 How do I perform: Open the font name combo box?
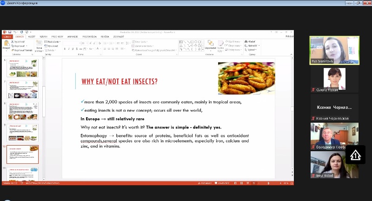point(72,43)
